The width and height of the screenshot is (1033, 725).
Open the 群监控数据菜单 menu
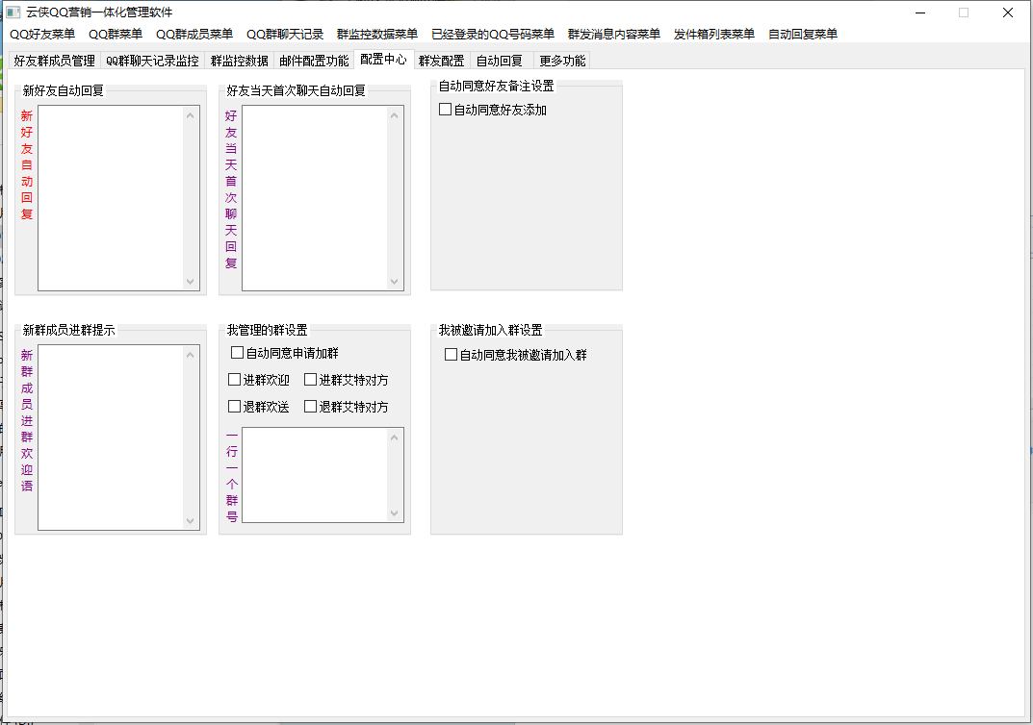376,35
